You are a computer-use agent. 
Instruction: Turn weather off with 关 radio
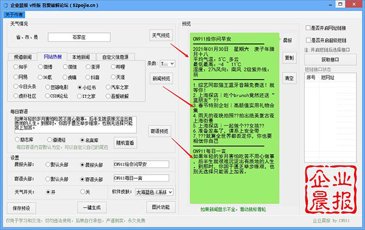(85, 192)
